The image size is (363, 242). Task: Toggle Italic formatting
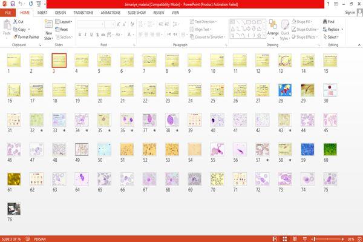(85, 35)
